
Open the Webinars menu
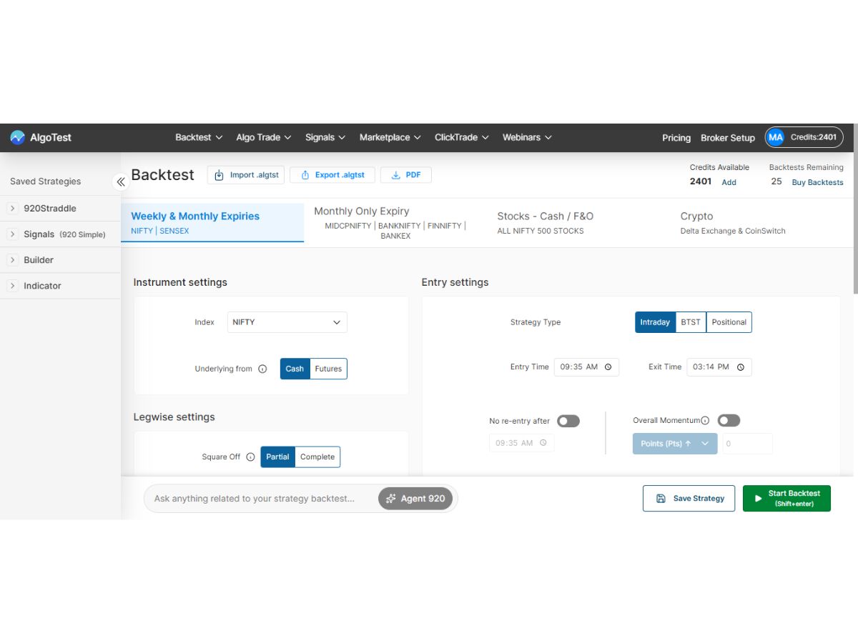[x=527, y=137]
